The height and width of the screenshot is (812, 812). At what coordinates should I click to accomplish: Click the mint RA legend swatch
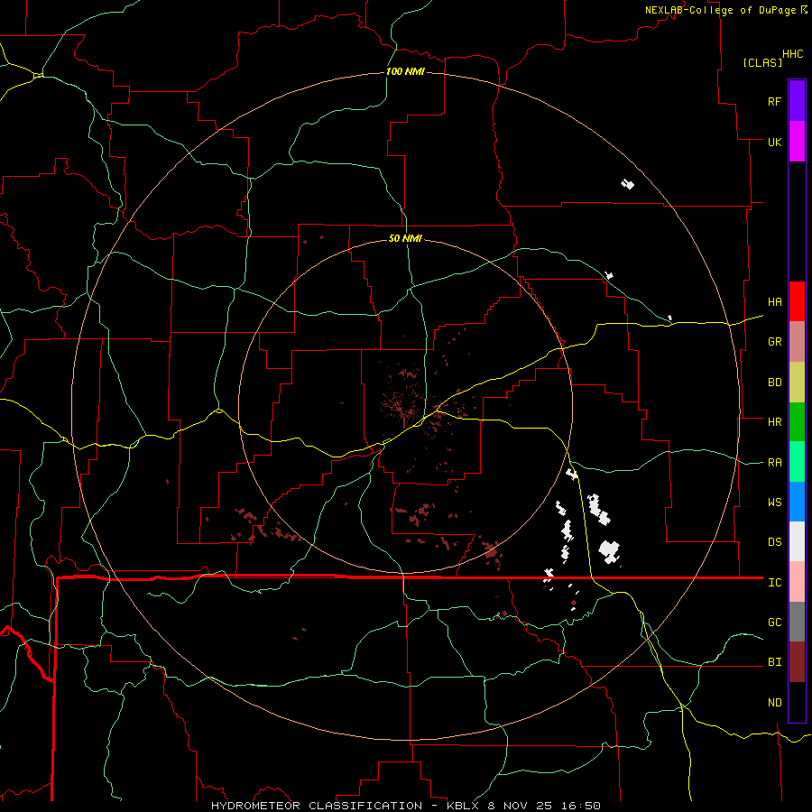point(797,462)
